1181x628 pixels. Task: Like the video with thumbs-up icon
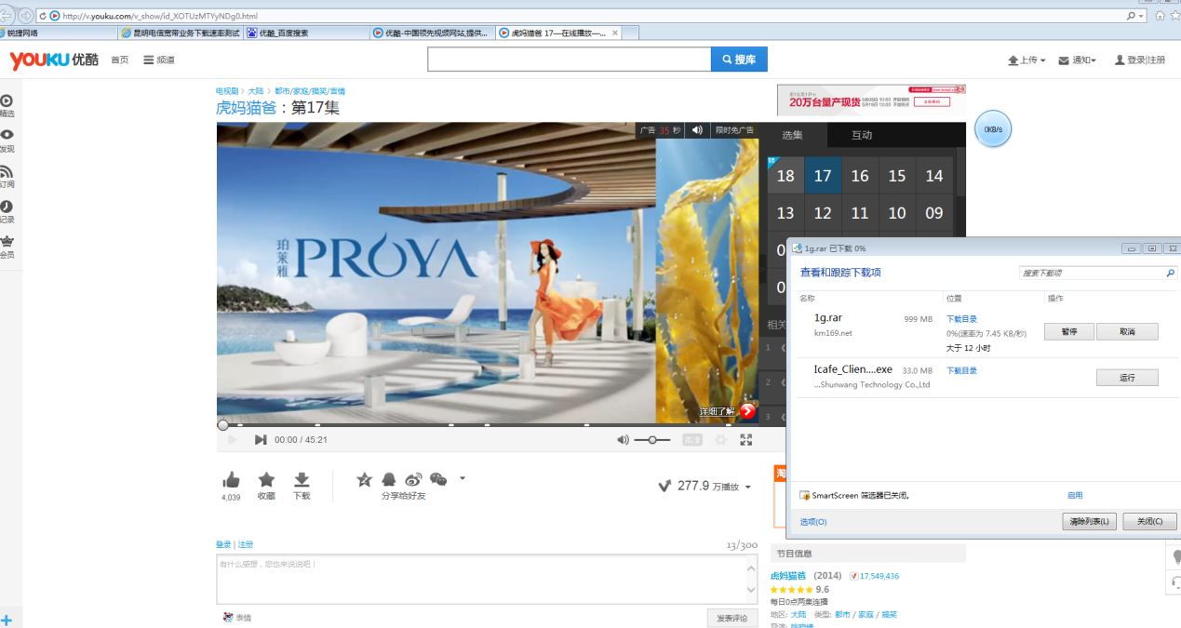click(x=231, y=480)
